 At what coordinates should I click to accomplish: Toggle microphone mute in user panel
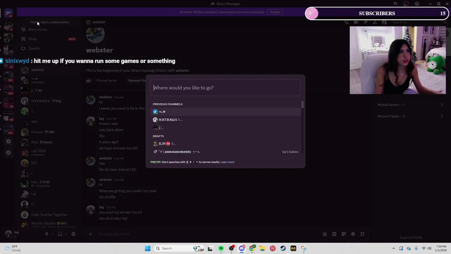pos(47,234)
